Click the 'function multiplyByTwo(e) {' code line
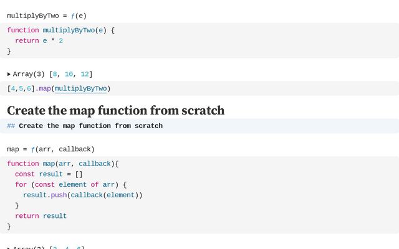This screenshot has height=249, width=399. point(60,30)
